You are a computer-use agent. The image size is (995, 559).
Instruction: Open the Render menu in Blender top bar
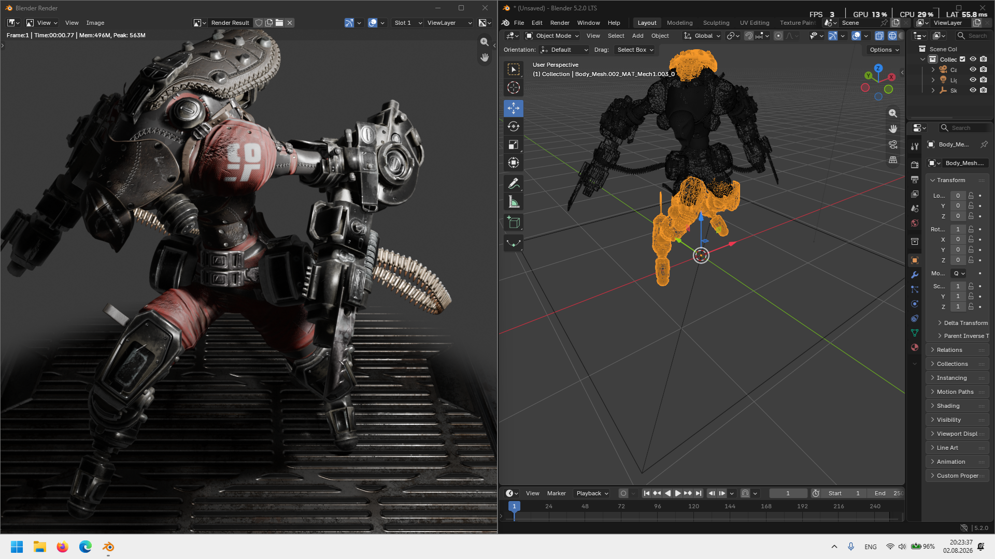(x=560, y=23)
